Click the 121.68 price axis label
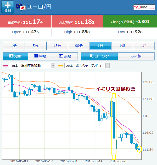This screenshot has width=157, height=165. [148, 99]
